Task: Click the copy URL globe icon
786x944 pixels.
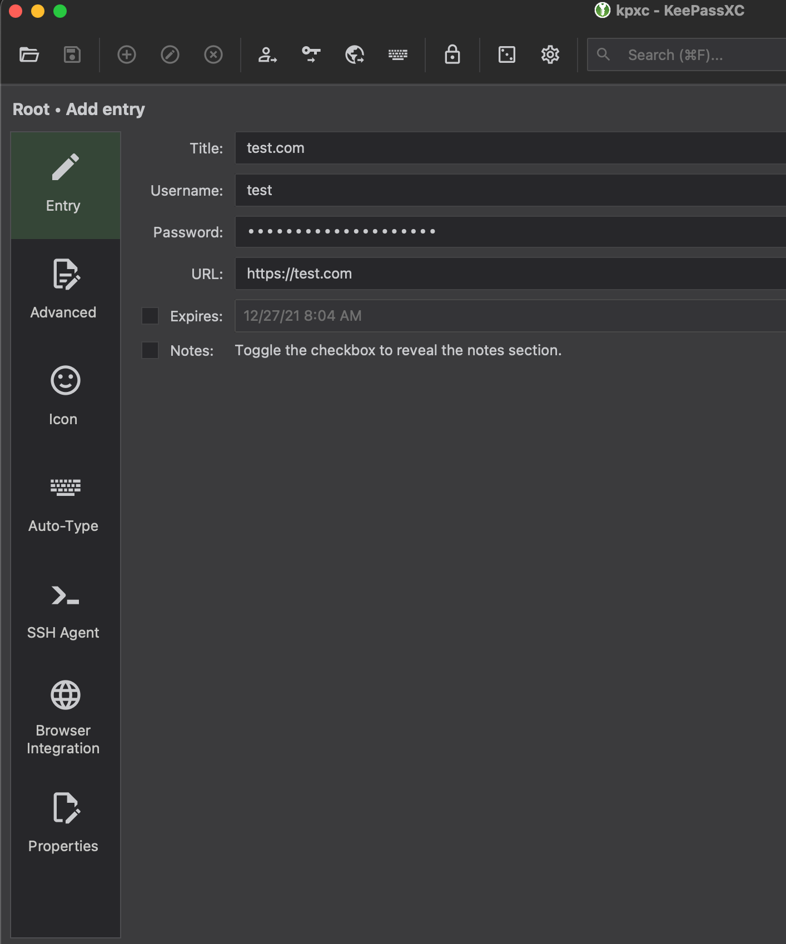Action: [x=355, y=54]
